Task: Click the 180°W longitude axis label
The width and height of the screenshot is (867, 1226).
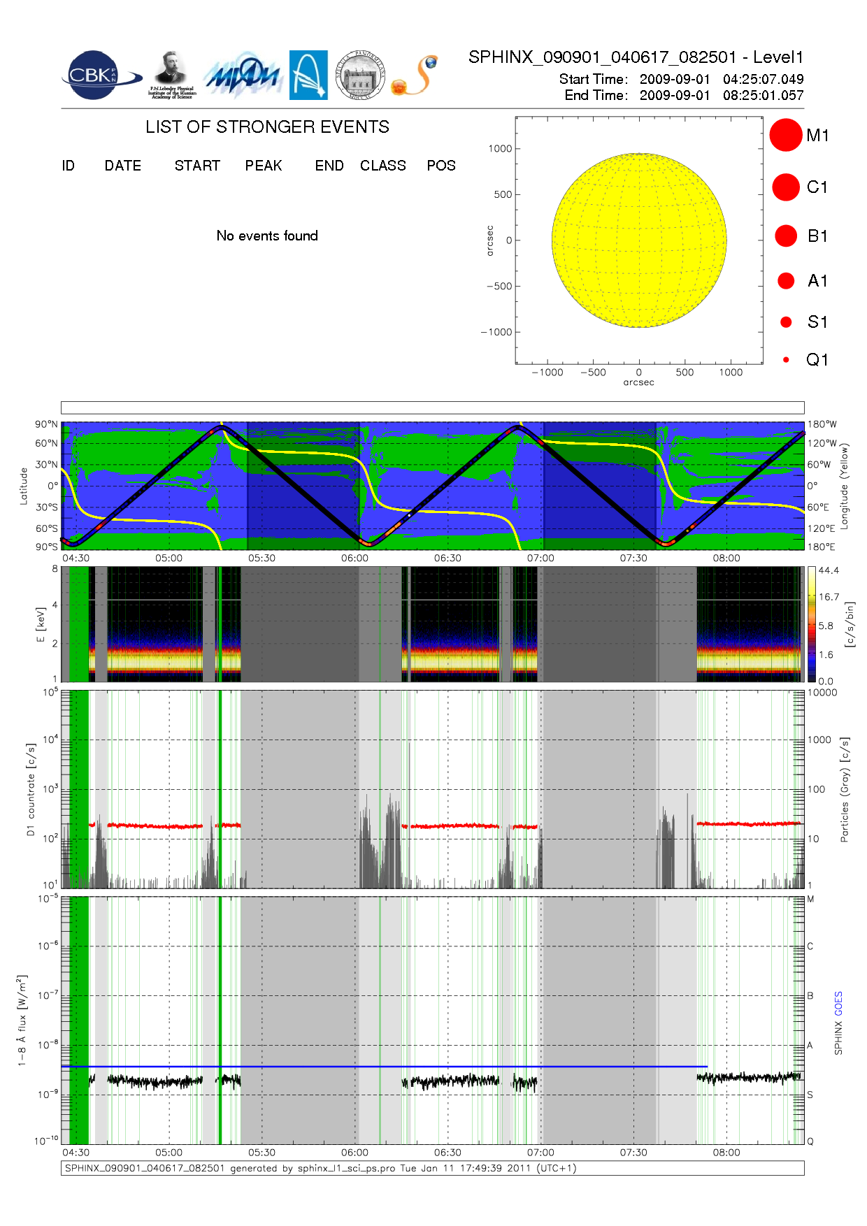Action: click(x=822, y=424)
